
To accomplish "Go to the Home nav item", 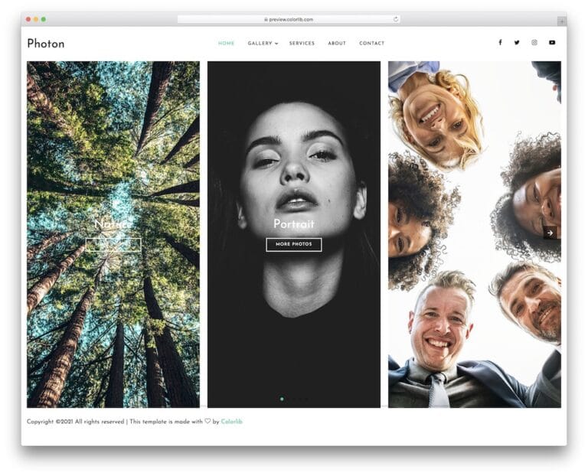I will pyautogui.click(x=226, y=43).
